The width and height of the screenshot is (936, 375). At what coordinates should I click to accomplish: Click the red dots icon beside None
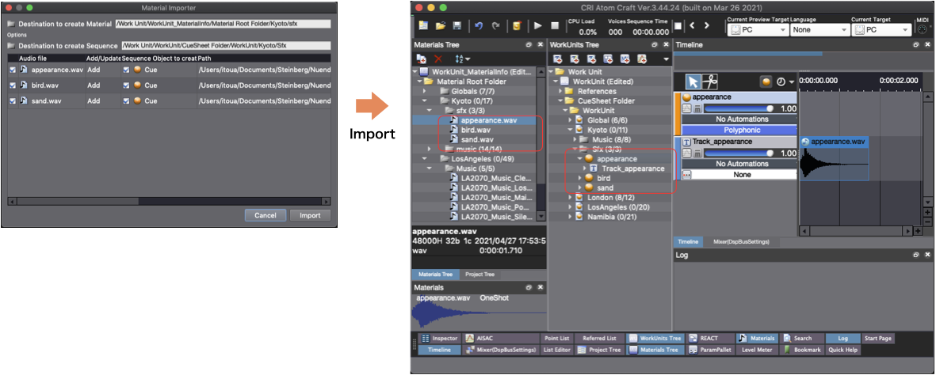[686, 175]
